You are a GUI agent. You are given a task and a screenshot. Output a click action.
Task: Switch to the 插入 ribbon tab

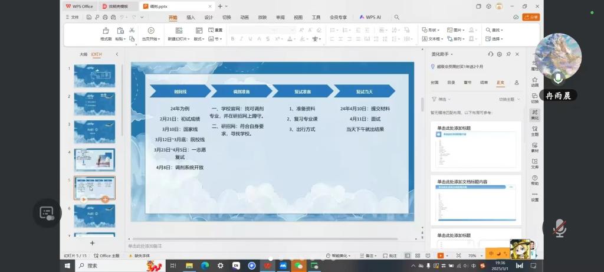pos(191,18)
